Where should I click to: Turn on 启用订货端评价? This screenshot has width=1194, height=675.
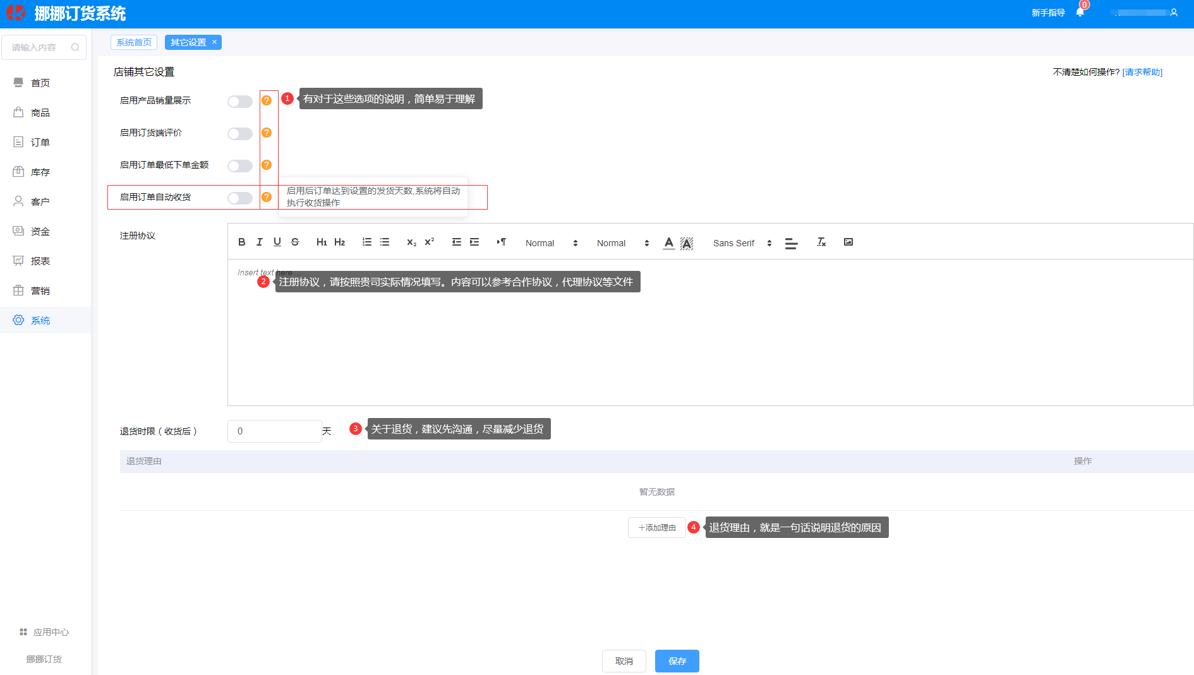[240, 133]
